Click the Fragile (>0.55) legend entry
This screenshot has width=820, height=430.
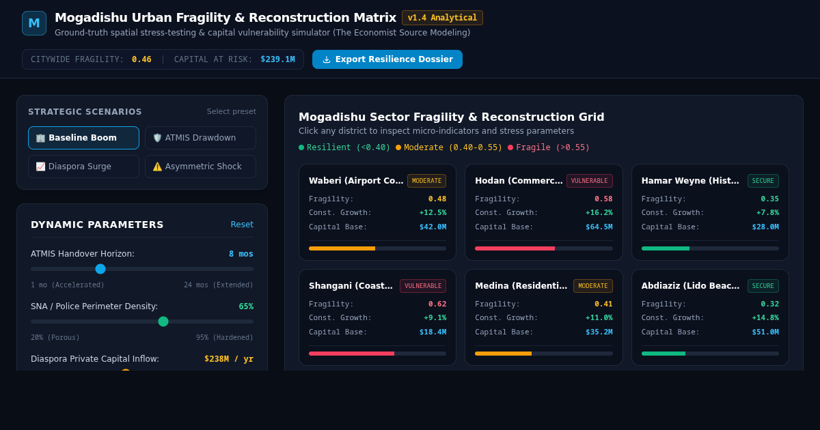(549, 147)
